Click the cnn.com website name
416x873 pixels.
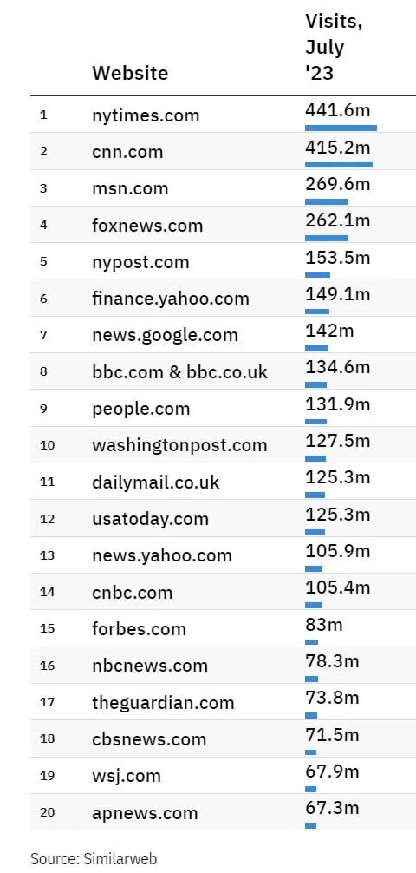pyautogui.click(x=127, y=152)
